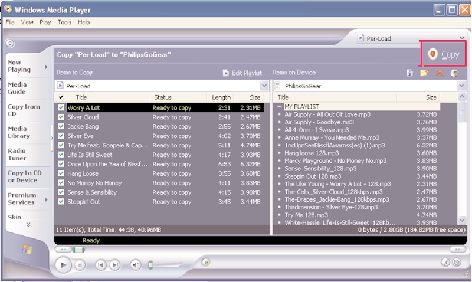Open the Now Playing tab
This screenshot has width=472, height=282.
[27, 66]
